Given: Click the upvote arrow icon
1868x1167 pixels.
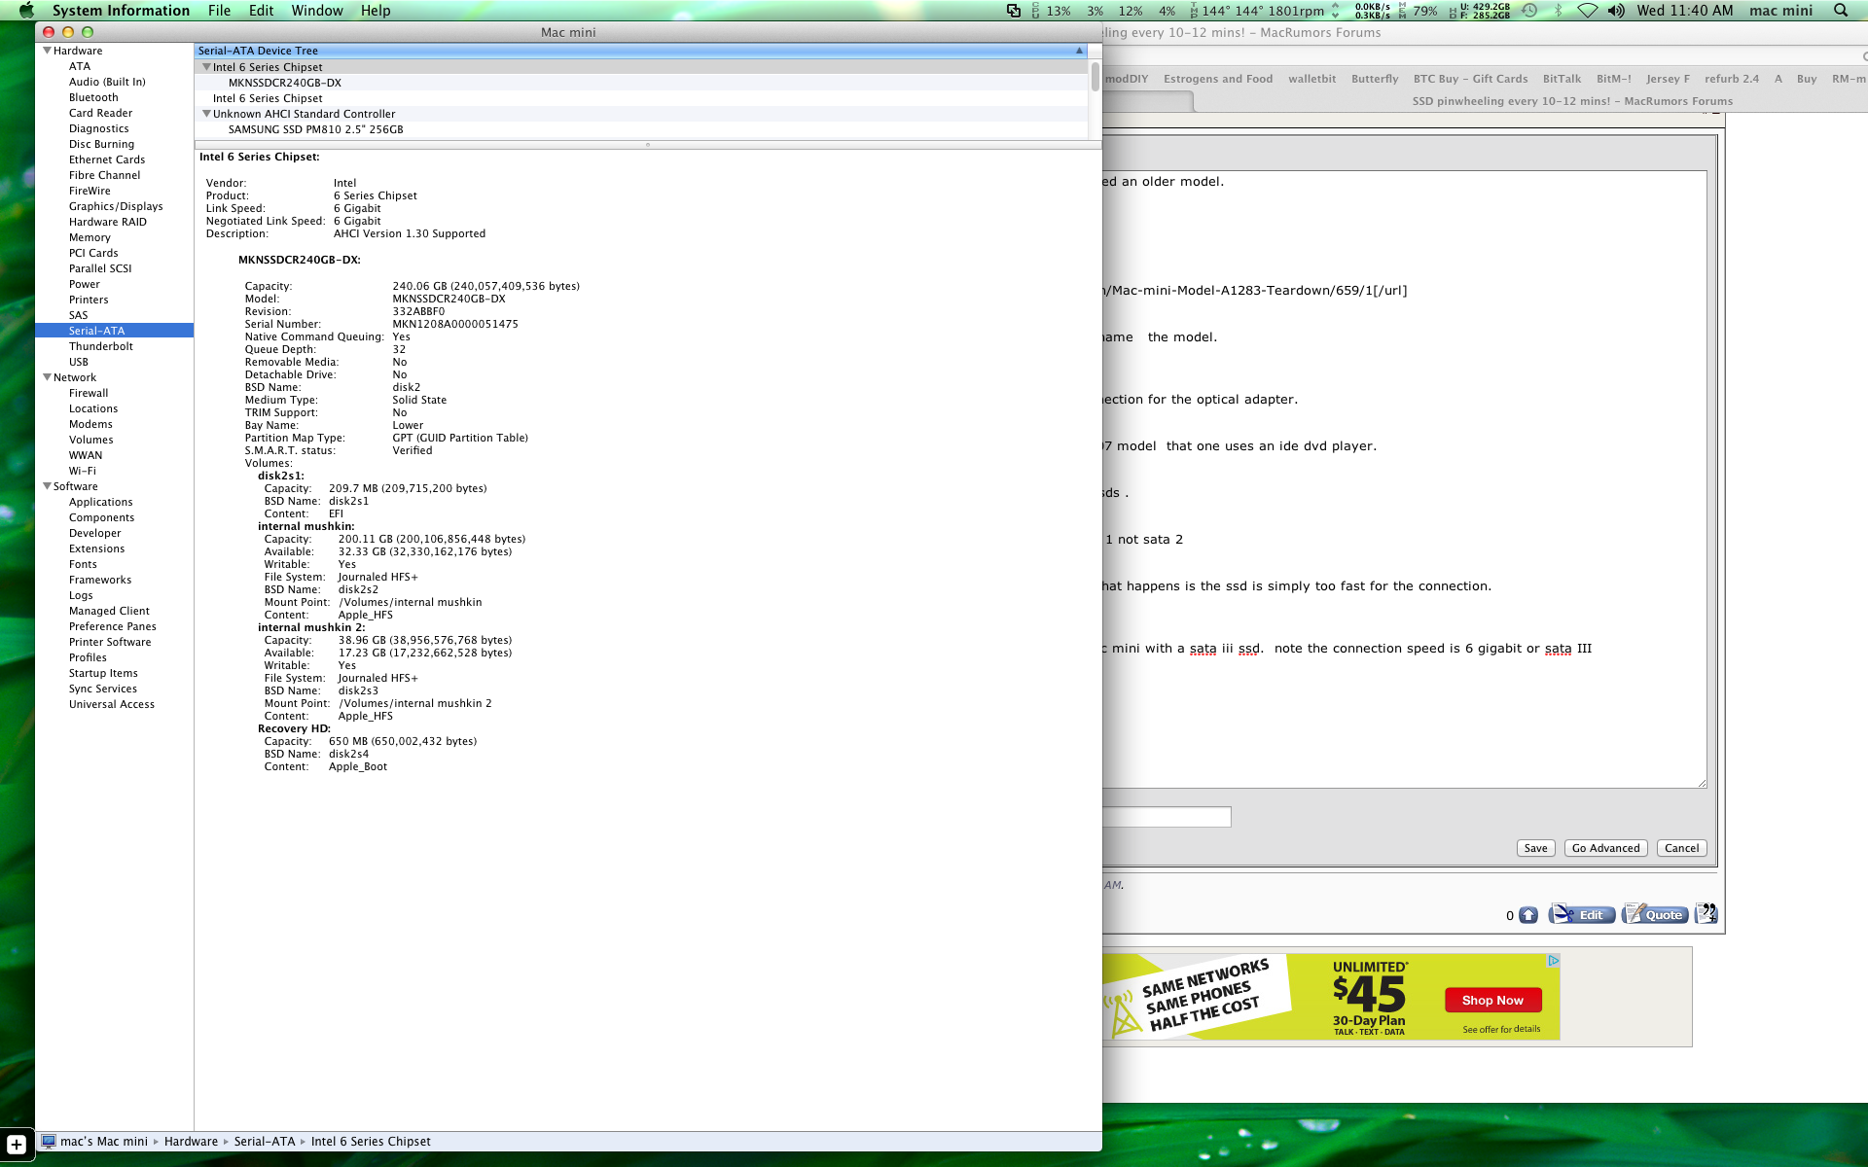Looking at the screenshot, I should (1528, 915).
